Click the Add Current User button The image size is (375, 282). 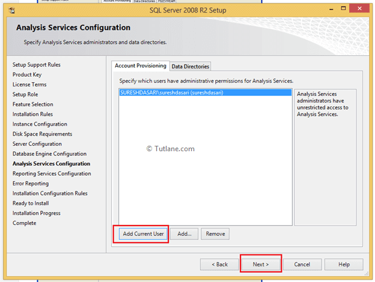pyautogui.click(x=143, y=234)
